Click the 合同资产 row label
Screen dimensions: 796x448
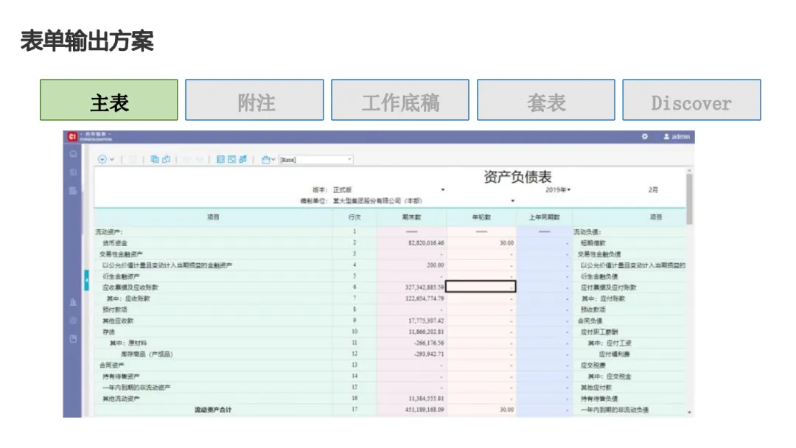click(x=112, y=365)
